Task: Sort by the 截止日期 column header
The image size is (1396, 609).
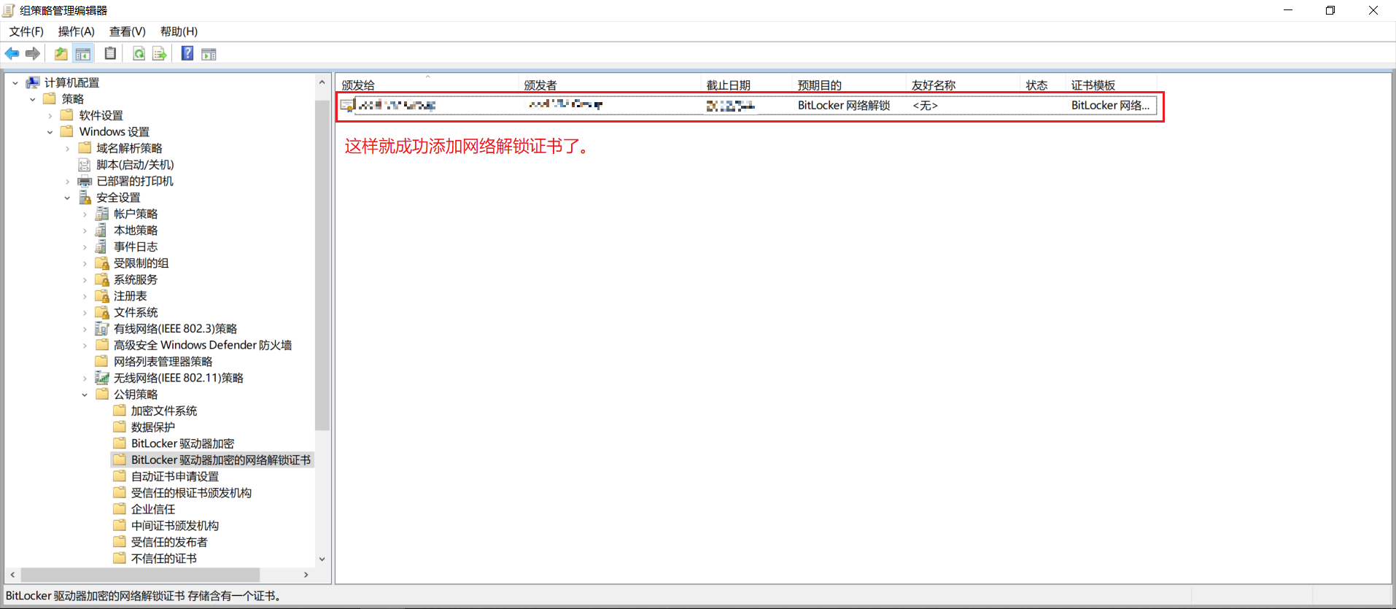Action: point(746,85)
